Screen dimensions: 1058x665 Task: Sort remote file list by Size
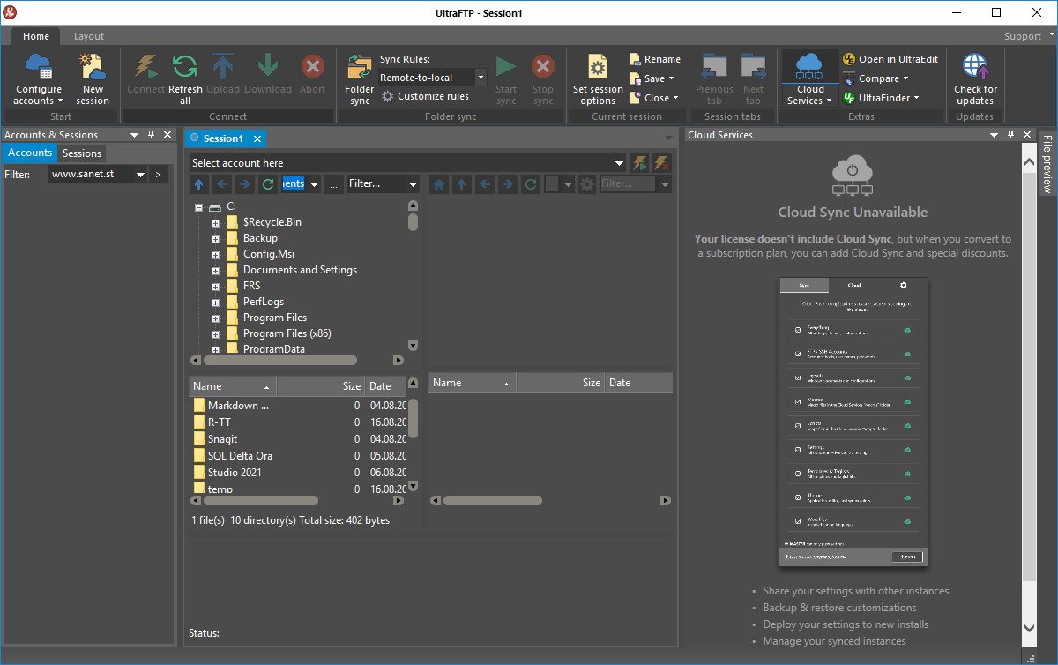(x=561, y=383)
